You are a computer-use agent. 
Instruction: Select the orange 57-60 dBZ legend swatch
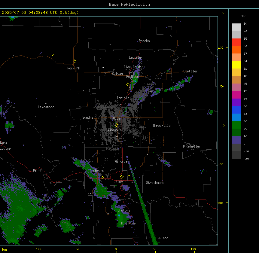(x=236, y=50)
